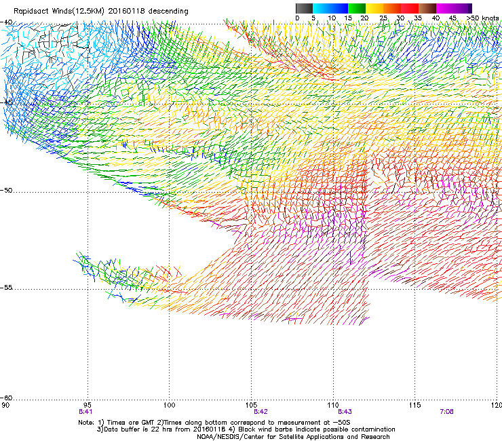Click the 100 longitude axis label
Viewport: 502px width, 441px height.
170,405
